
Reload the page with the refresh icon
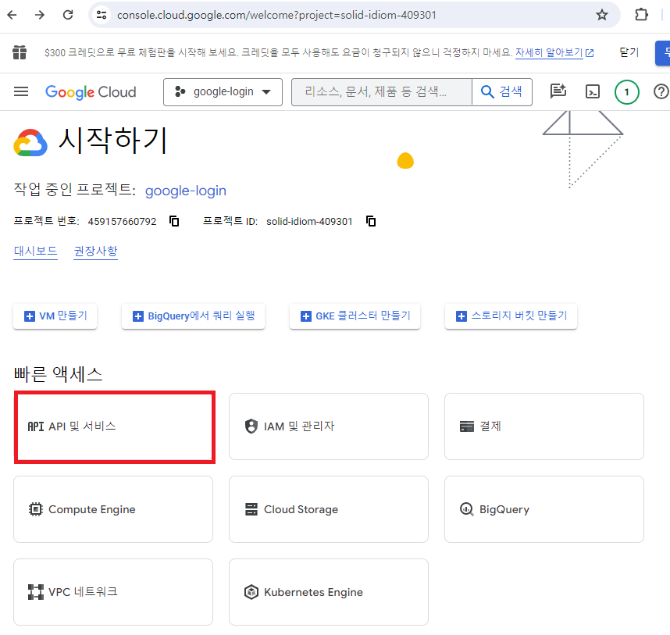[x=68, y=15]
